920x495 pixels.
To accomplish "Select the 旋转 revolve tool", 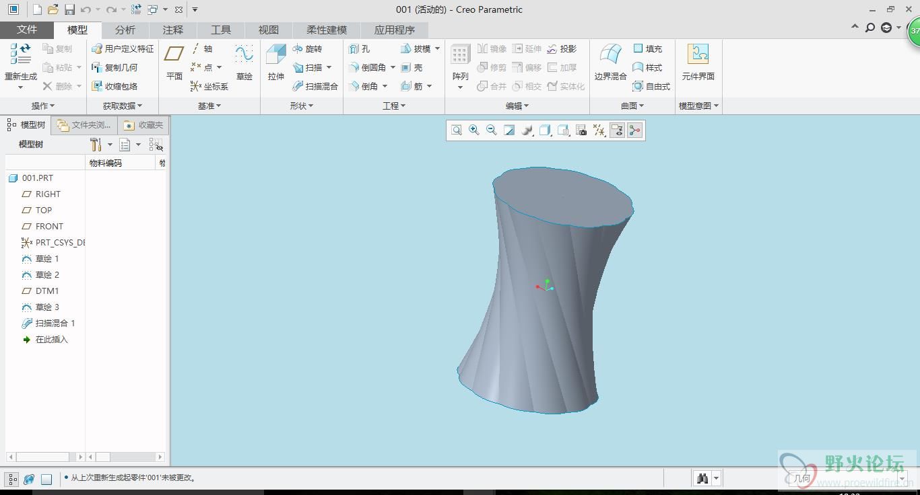I will [x=307, y=48].
